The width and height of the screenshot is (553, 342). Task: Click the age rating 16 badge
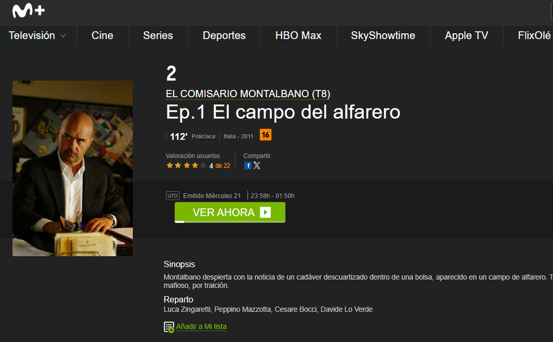[266, 135]
